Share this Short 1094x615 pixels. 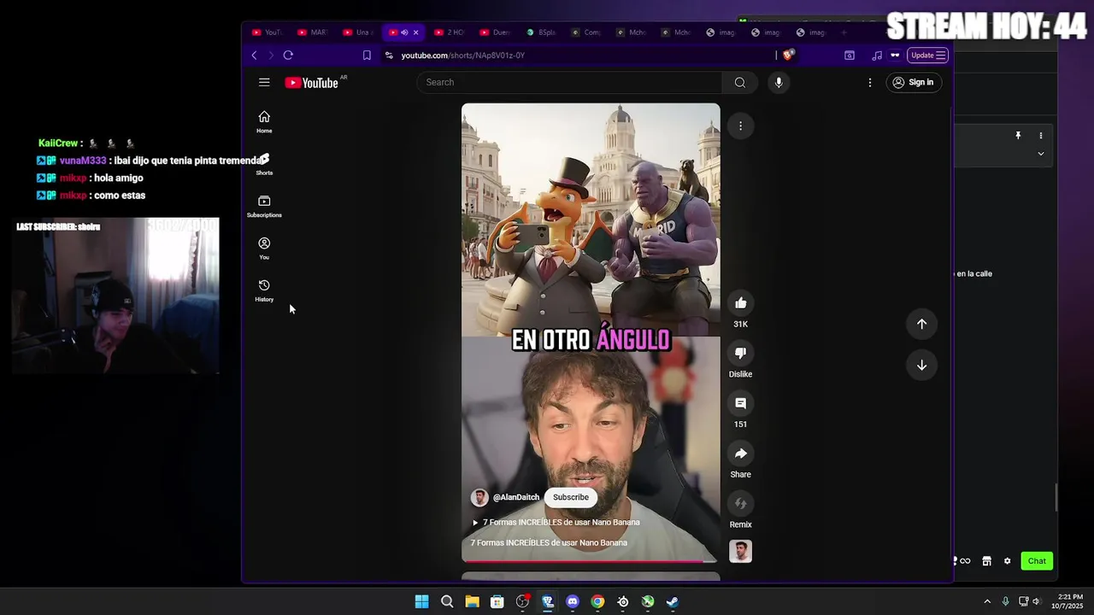tap(740, 454)
